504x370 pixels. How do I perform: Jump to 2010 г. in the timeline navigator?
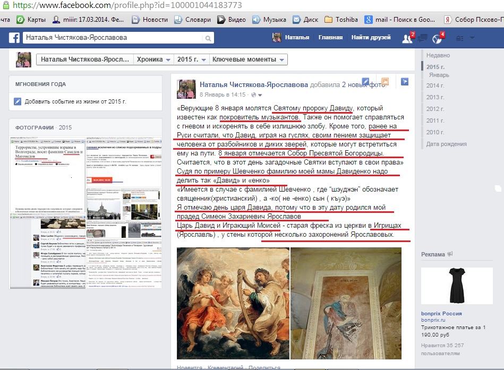(x=435, y=132)
